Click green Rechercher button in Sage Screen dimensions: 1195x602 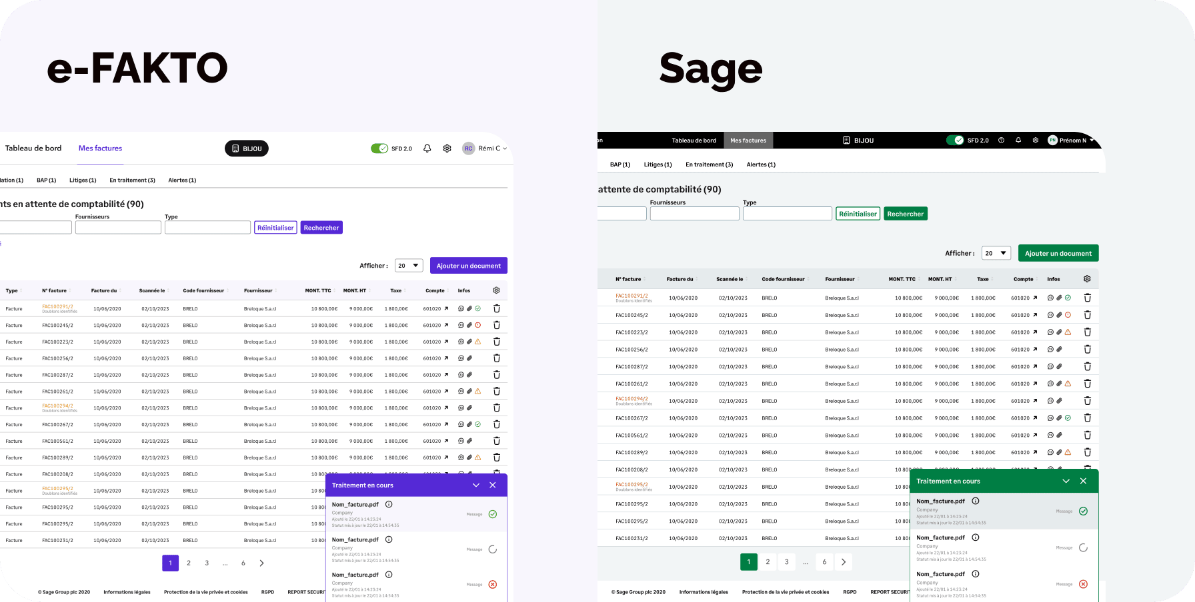pyautogui.click(x=906, y=214)
